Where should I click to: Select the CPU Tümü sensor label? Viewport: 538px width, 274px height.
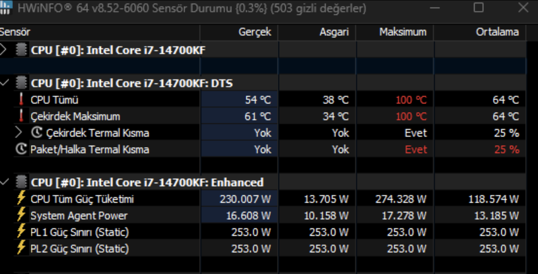coord(54,100)
